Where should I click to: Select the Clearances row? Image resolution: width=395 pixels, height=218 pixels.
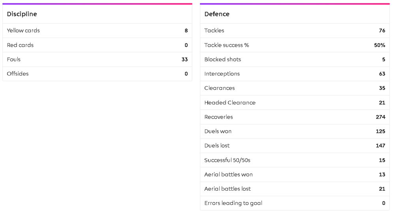click(x=295, y=88)
